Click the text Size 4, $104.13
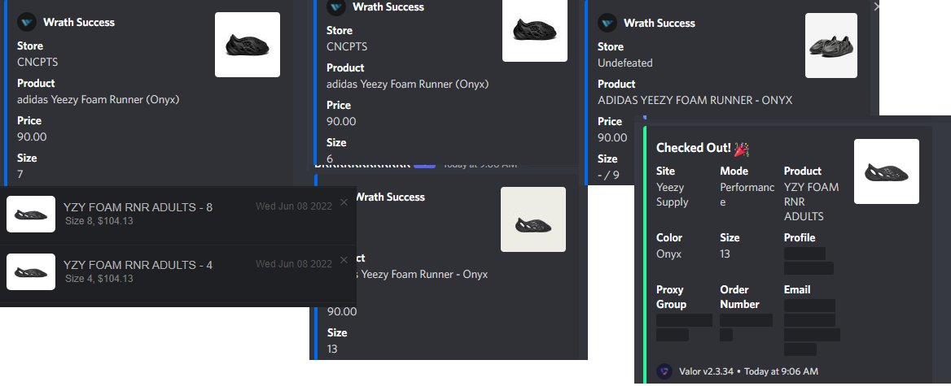Screen dimensions: 951x386 click(x=99, y=278)
